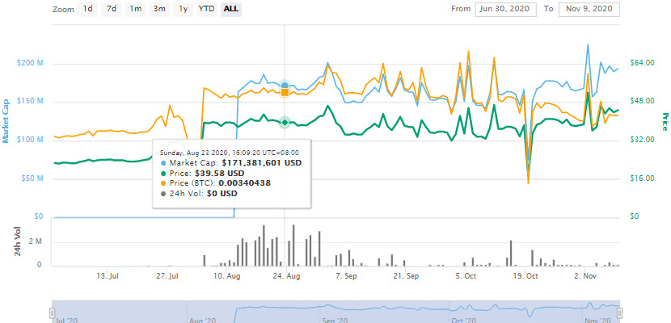Click the $150 M axis label
The image size is (671, 323).
(30, 101)
